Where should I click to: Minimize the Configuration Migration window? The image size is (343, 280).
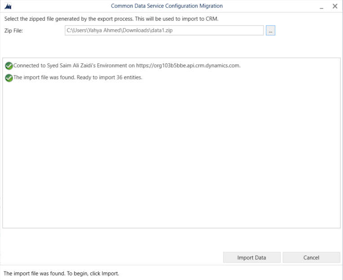[x=321, y=6]
